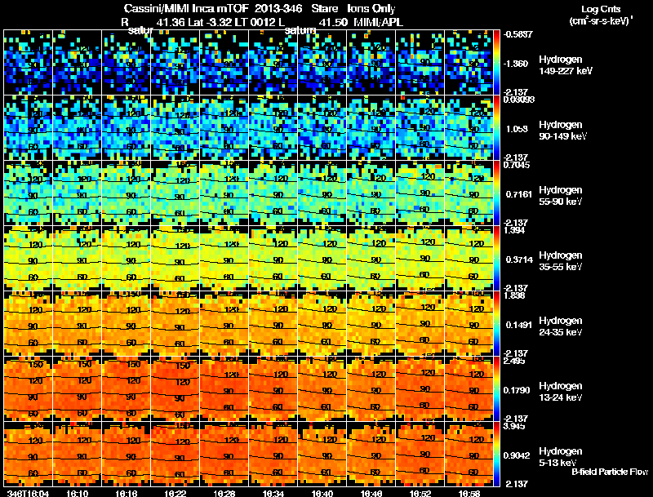Viewport: 653px width, 497px height.
Task: Click the color bar beside 149-227 keV row
Action: [497, 63]
